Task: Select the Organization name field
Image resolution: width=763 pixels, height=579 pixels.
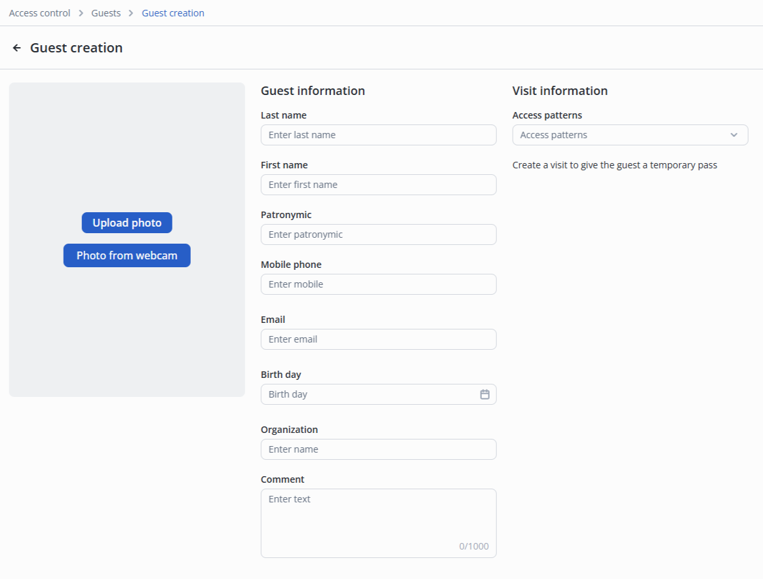Action: (378, 449)
